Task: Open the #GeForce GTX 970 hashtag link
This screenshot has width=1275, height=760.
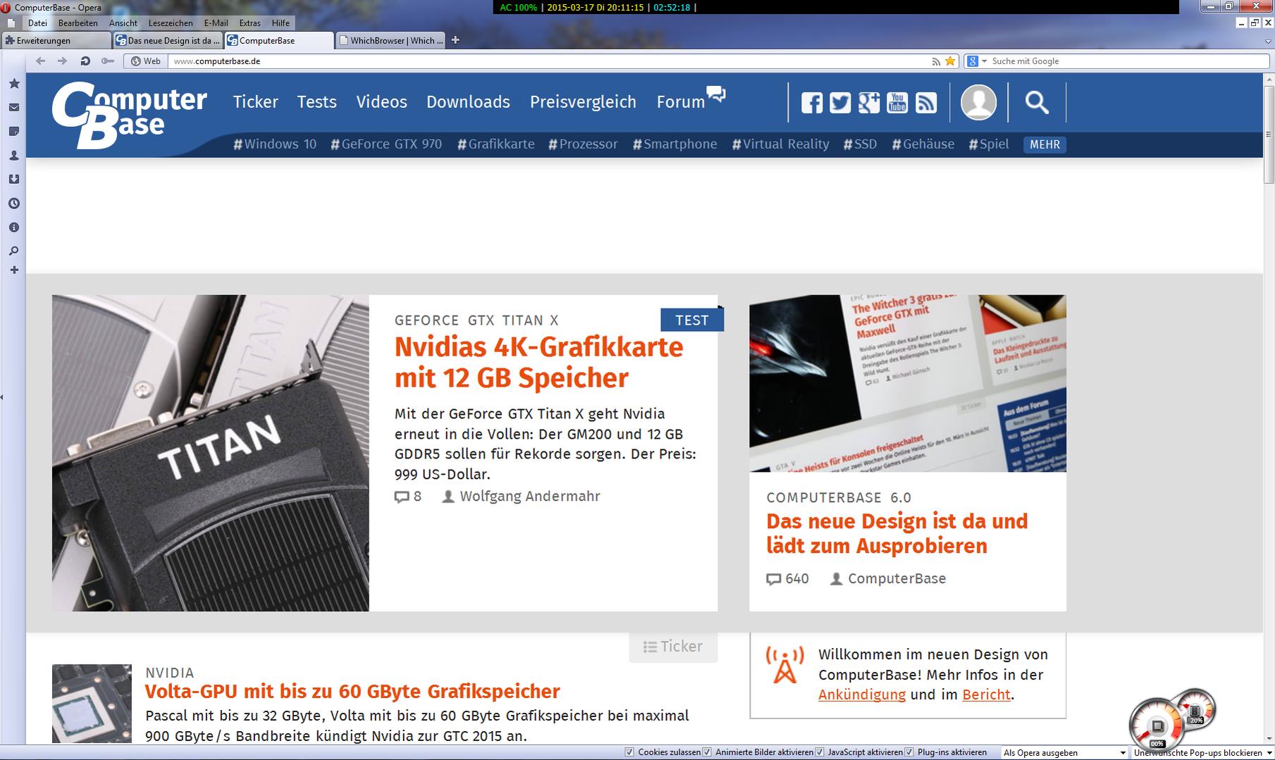Action: coord(386,144)
